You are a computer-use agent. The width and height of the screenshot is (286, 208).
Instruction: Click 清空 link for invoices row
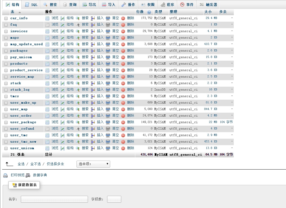(x=116, y=31)
